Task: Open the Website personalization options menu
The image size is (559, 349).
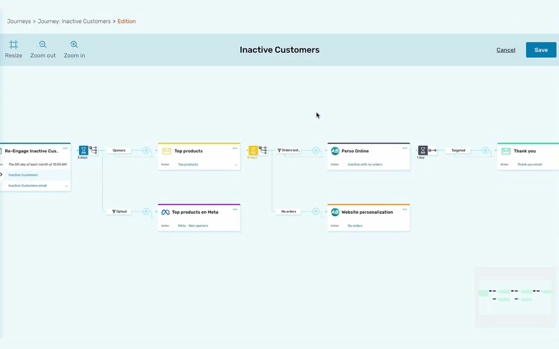Action: click(405, 209)
